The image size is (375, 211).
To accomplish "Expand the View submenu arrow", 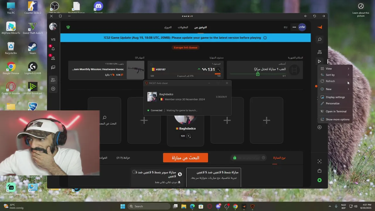I will click(348, 69).
